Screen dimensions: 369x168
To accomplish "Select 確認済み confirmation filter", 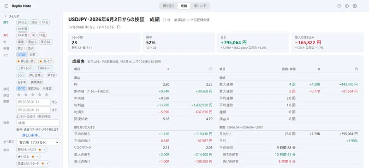I will [33, 88].
